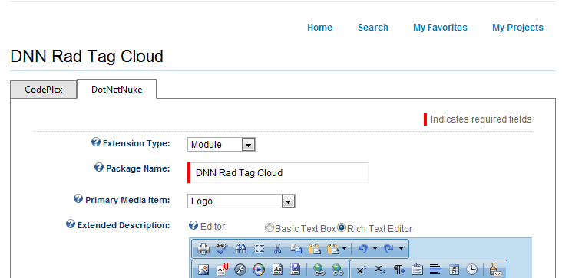
Task: Show help for Extended Description
Action: [71, 224]
